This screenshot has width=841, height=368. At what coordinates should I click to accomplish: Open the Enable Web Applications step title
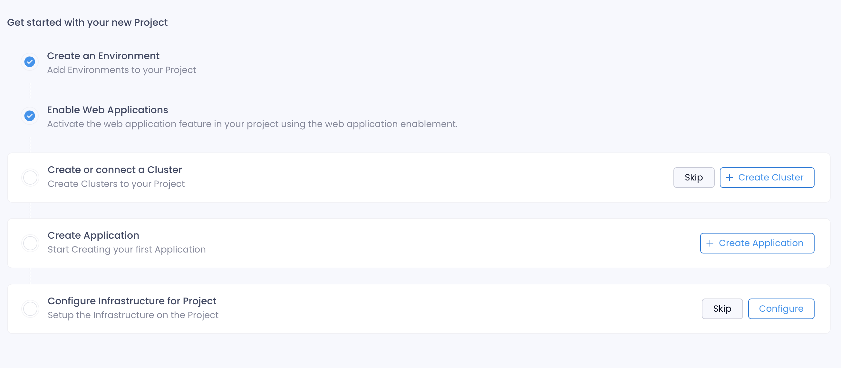click(x=107, y=110)
